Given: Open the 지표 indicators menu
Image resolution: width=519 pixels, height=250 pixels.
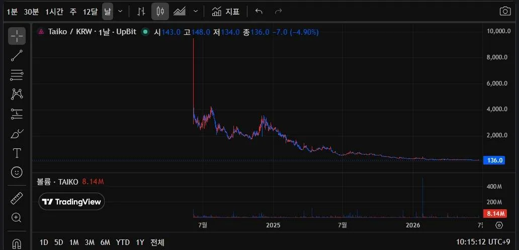Looking at the screenshot, I should (225, 12).
